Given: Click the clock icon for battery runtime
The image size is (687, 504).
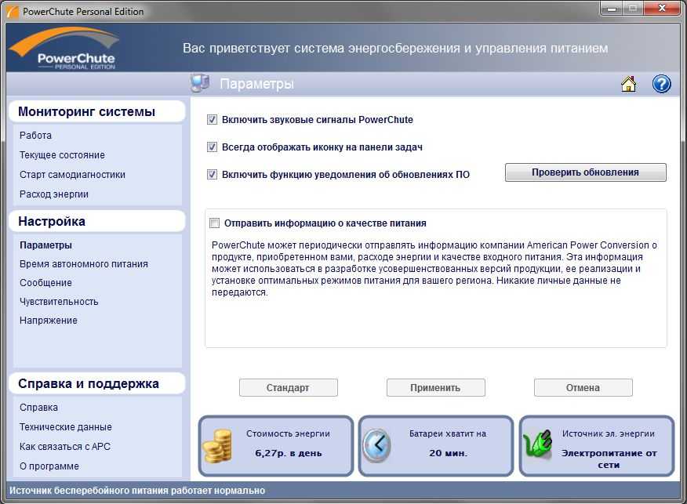Looking at the screenshot, I should 380,444.
